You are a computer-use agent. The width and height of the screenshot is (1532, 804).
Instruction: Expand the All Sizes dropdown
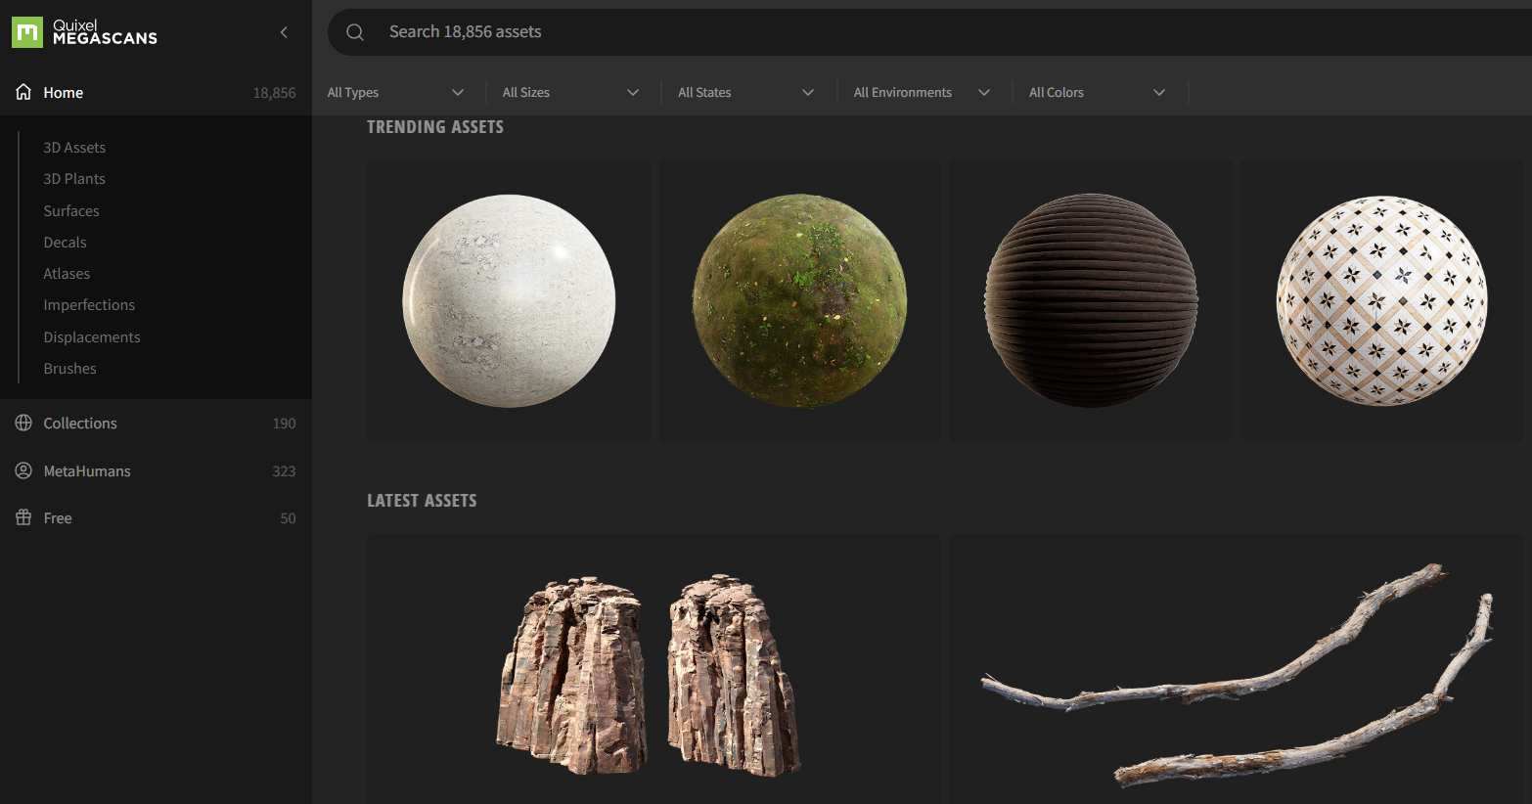pos(570,92)
